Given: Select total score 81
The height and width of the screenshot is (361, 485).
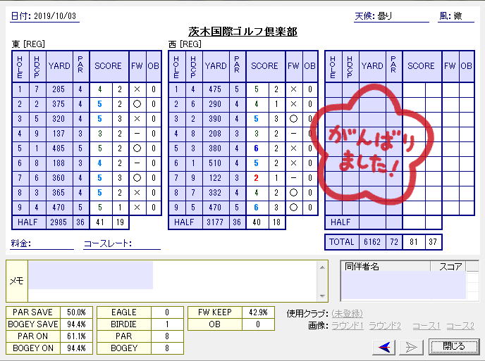Looking at the screenshot, I should tap(414, 242).
